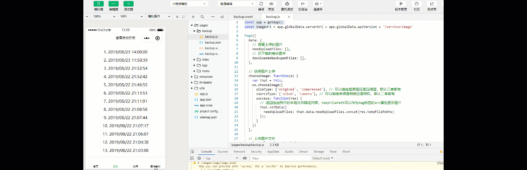This screenshot has height=170, width=527.
Task: Switch to the Network tab
Action: [239, 151]
